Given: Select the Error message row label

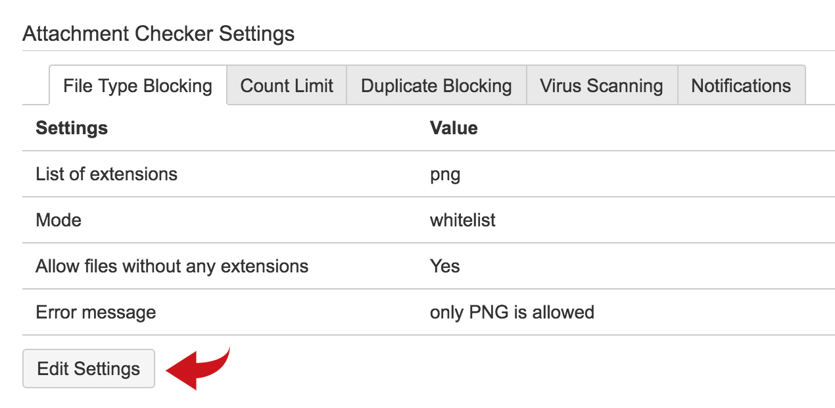Looking at the screenshot, I should click(x=95, y=312).
